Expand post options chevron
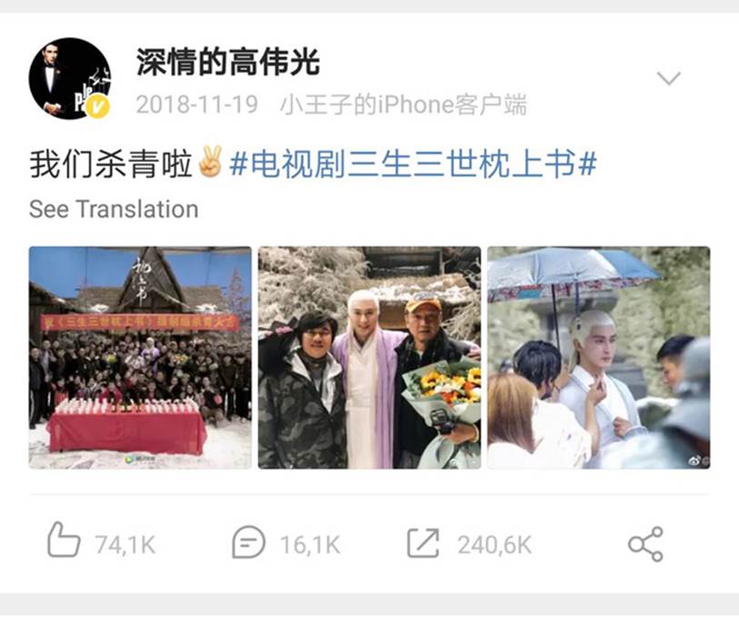Image resolution: width=739 pixels, height=634 pixels. coord(669,78)
